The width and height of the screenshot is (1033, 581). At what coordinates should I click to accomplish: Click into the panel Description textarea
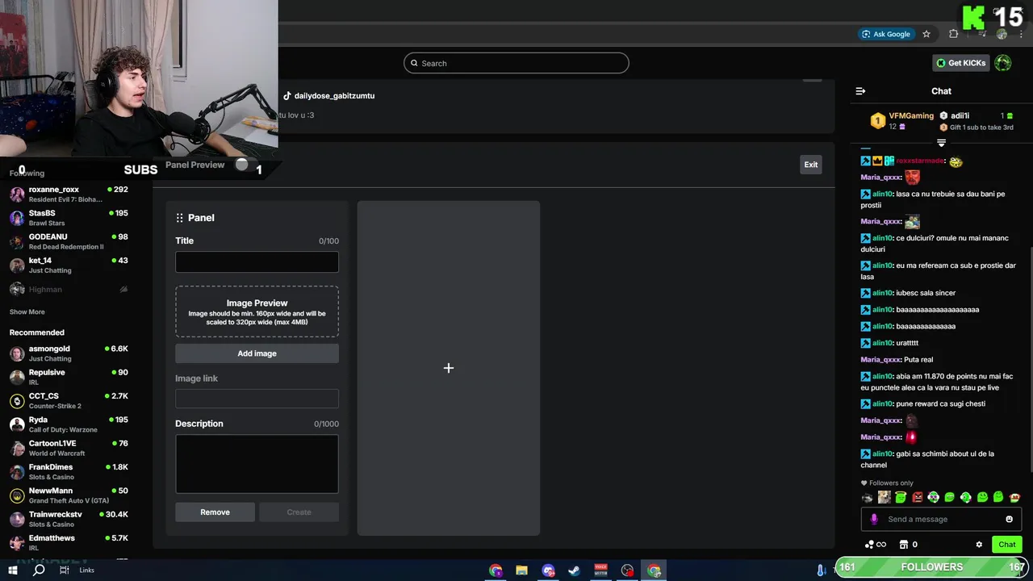pos(257,464)
